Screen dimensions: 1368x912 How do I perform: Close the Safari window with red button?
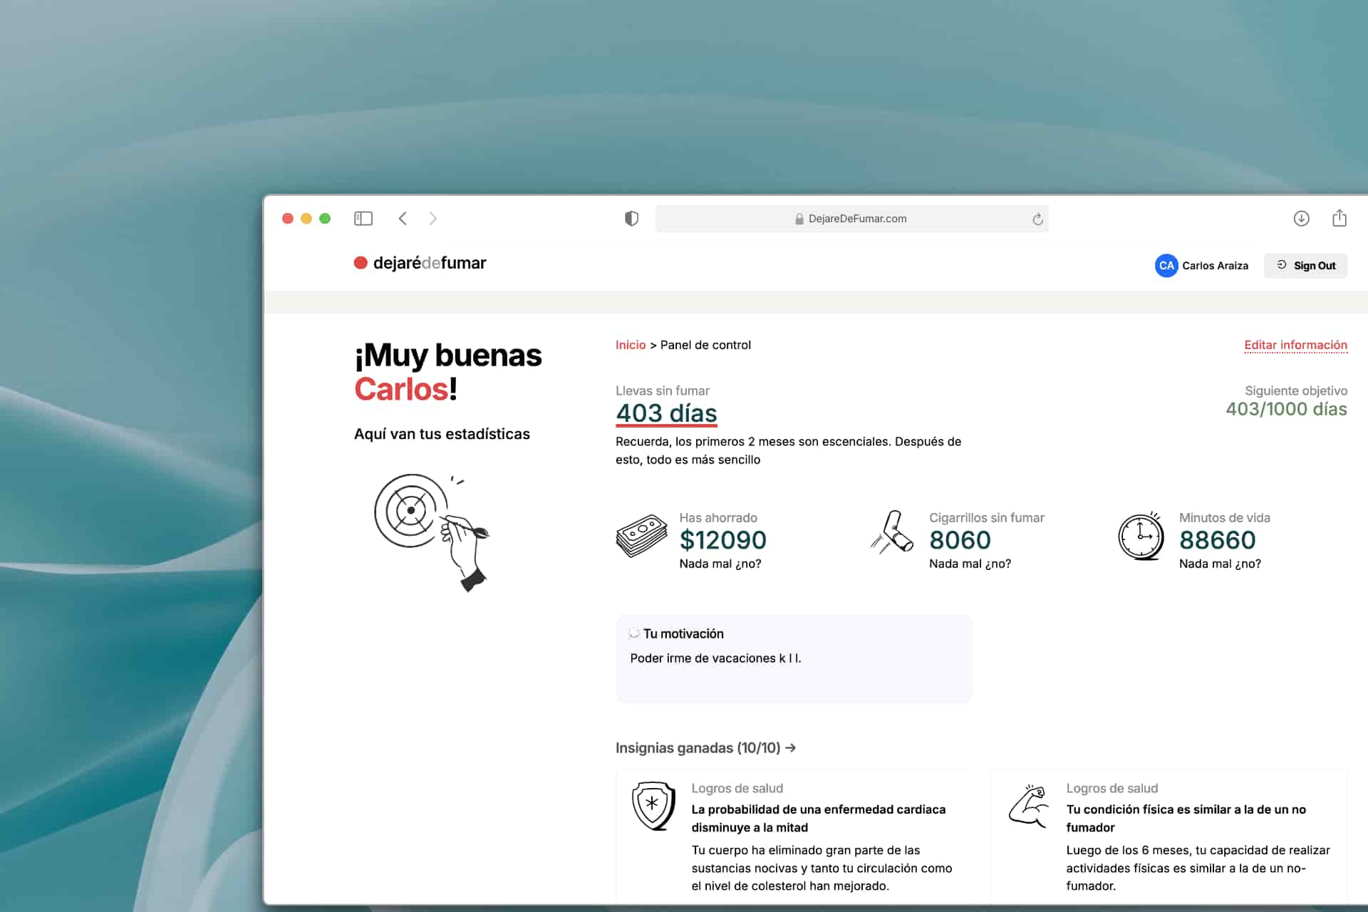click(288, 218)
